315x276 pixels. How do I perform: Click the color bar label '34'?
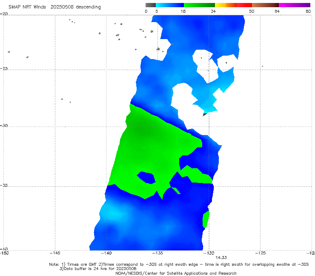(213, 11)
